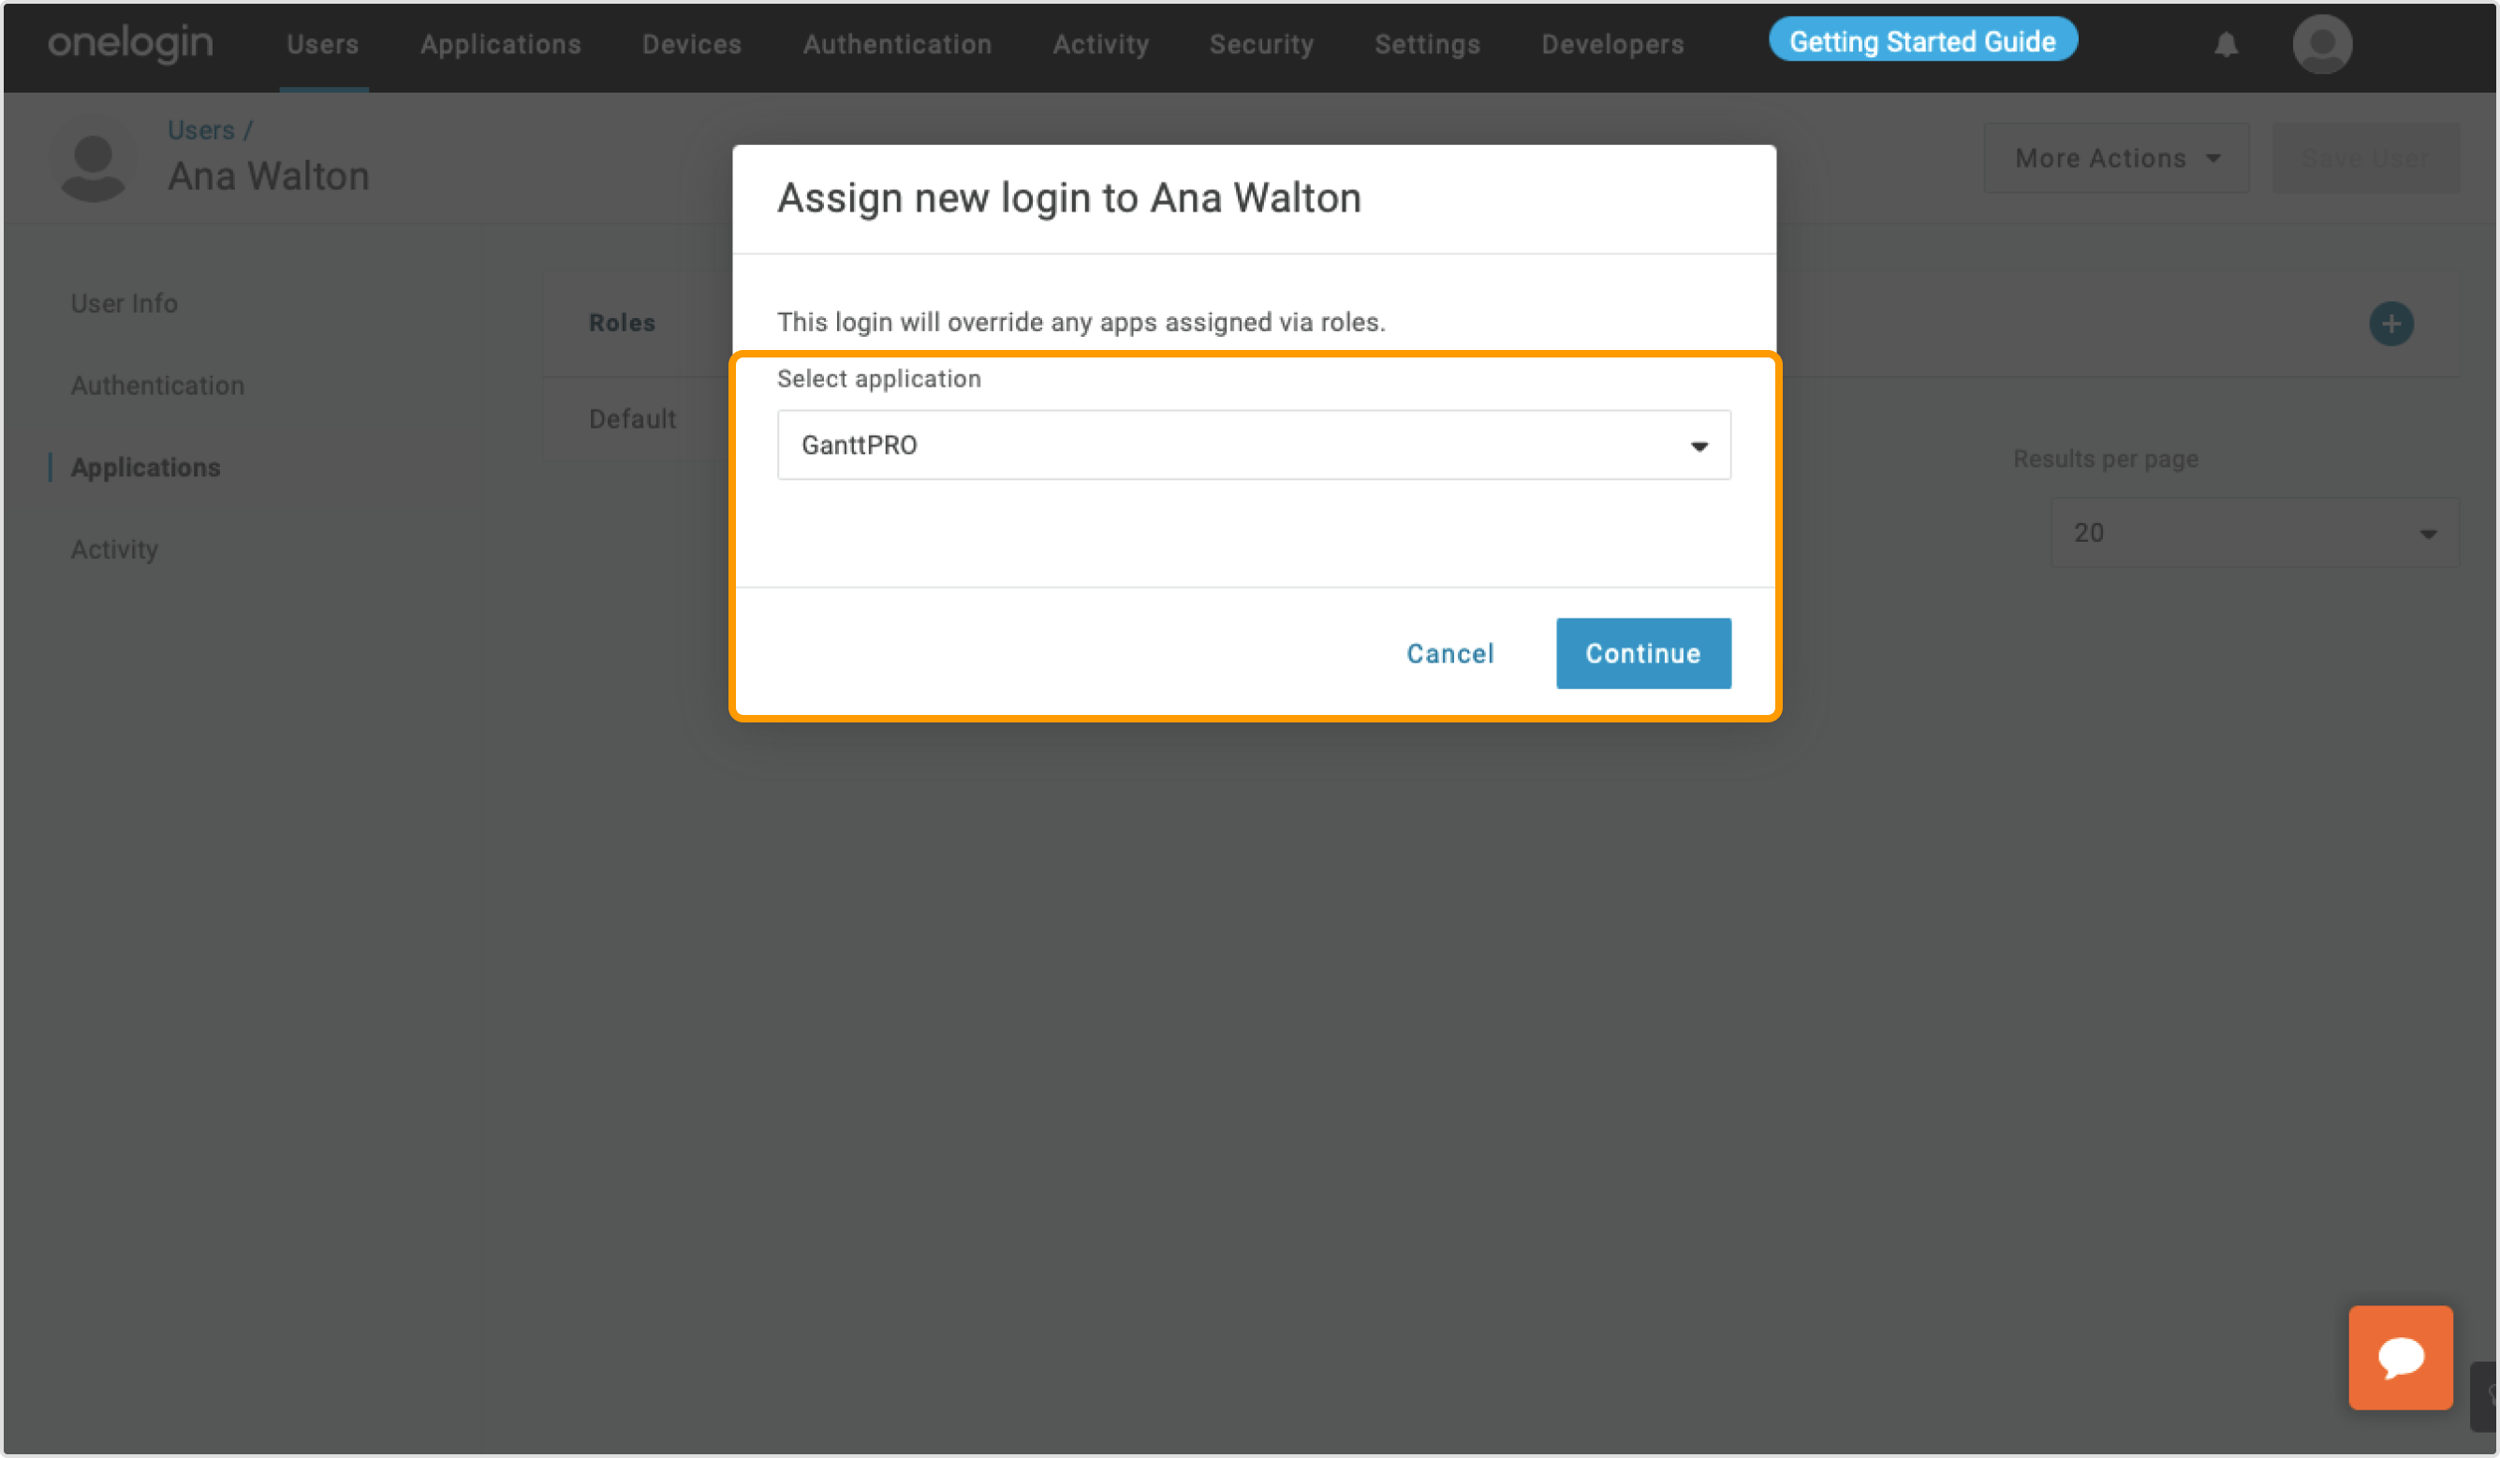Click the dialog title Assign new login
Viewport: 2500px width, 1458px height.
pyautogui.click(x=1068, y=197)
